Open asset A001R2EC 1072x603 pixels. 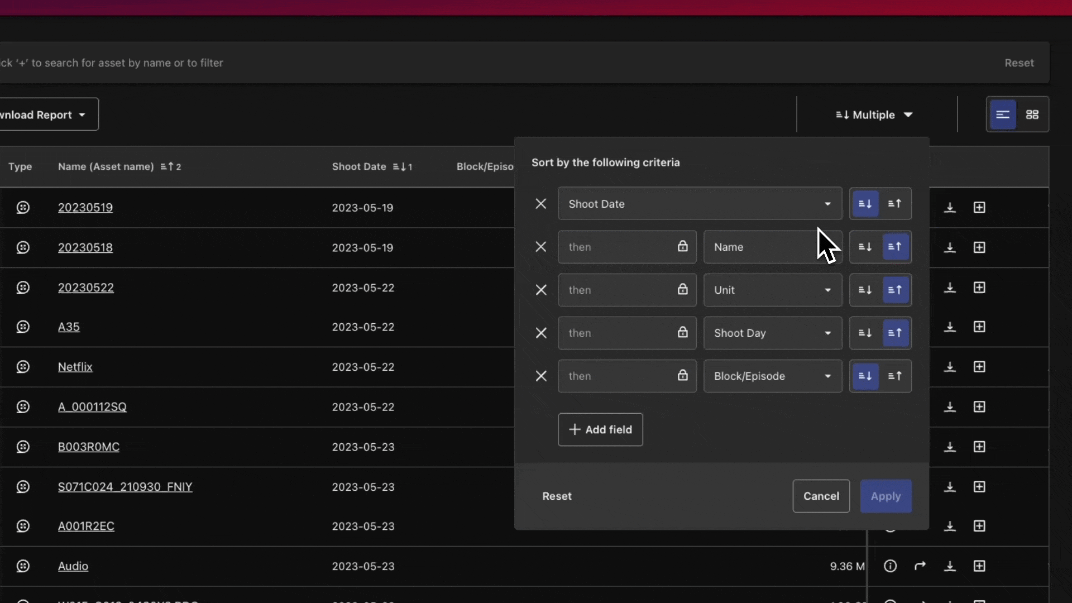[86, 526]
